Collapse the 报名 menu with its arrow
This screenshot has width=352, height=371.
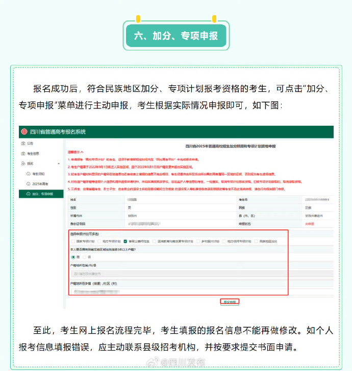pos(59,164)
